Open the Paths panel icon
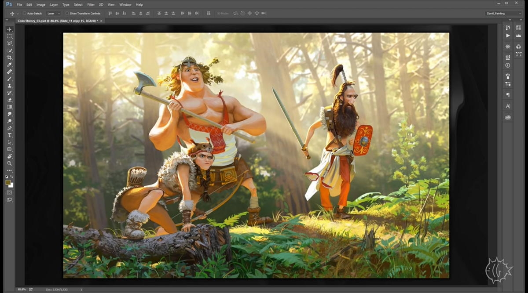The image size is (528, 293). click(518, 54)
